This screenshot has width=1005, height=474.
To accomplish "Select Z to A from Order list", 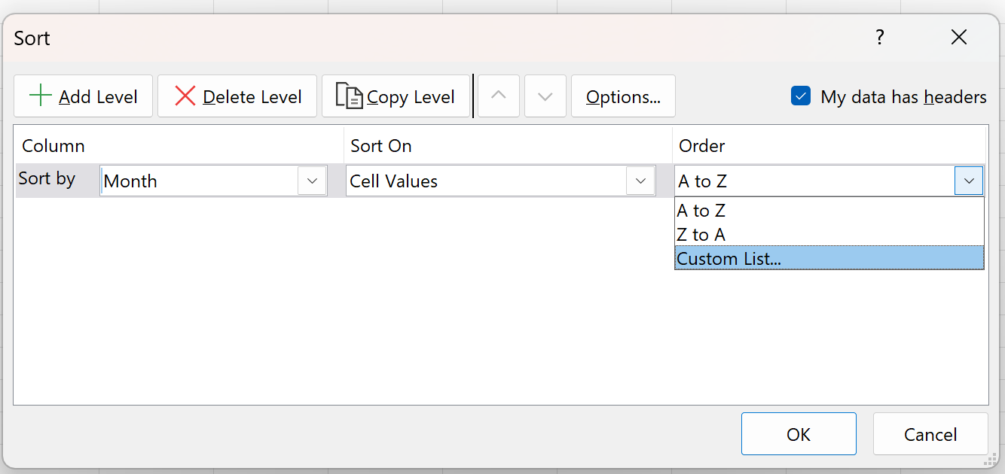I will pos(829,235).
